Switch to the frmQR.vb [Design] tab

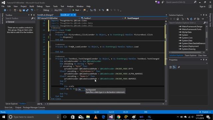tap(45, 15)
